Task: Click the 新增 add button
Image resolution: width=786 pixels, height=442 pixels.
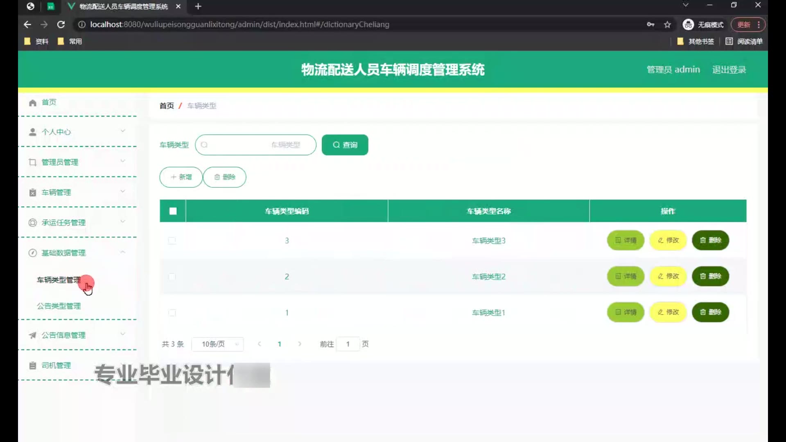Action: point(181,177)
